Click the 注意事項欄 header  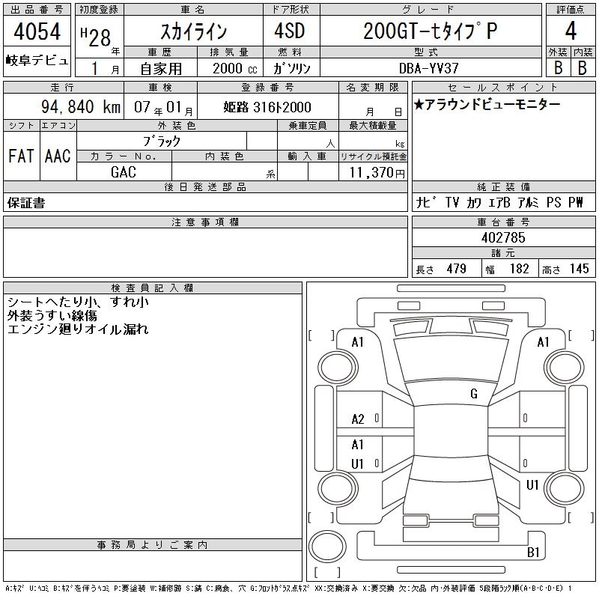pyautogui.click(x=205, y=222)
